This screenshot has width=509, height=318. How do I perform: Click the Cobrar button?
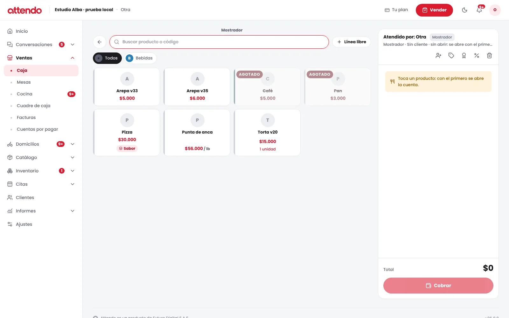pos(438,286)
